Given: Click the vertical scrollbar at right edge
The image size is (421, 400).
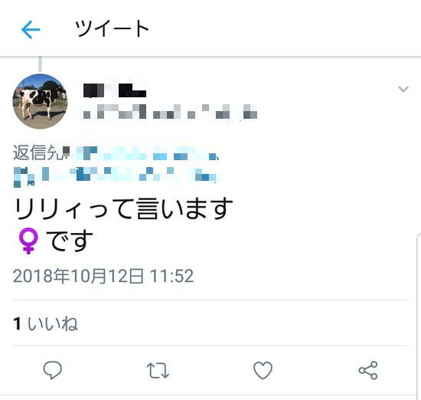Looking at the screenshot, I should click(x=418, y=316).
